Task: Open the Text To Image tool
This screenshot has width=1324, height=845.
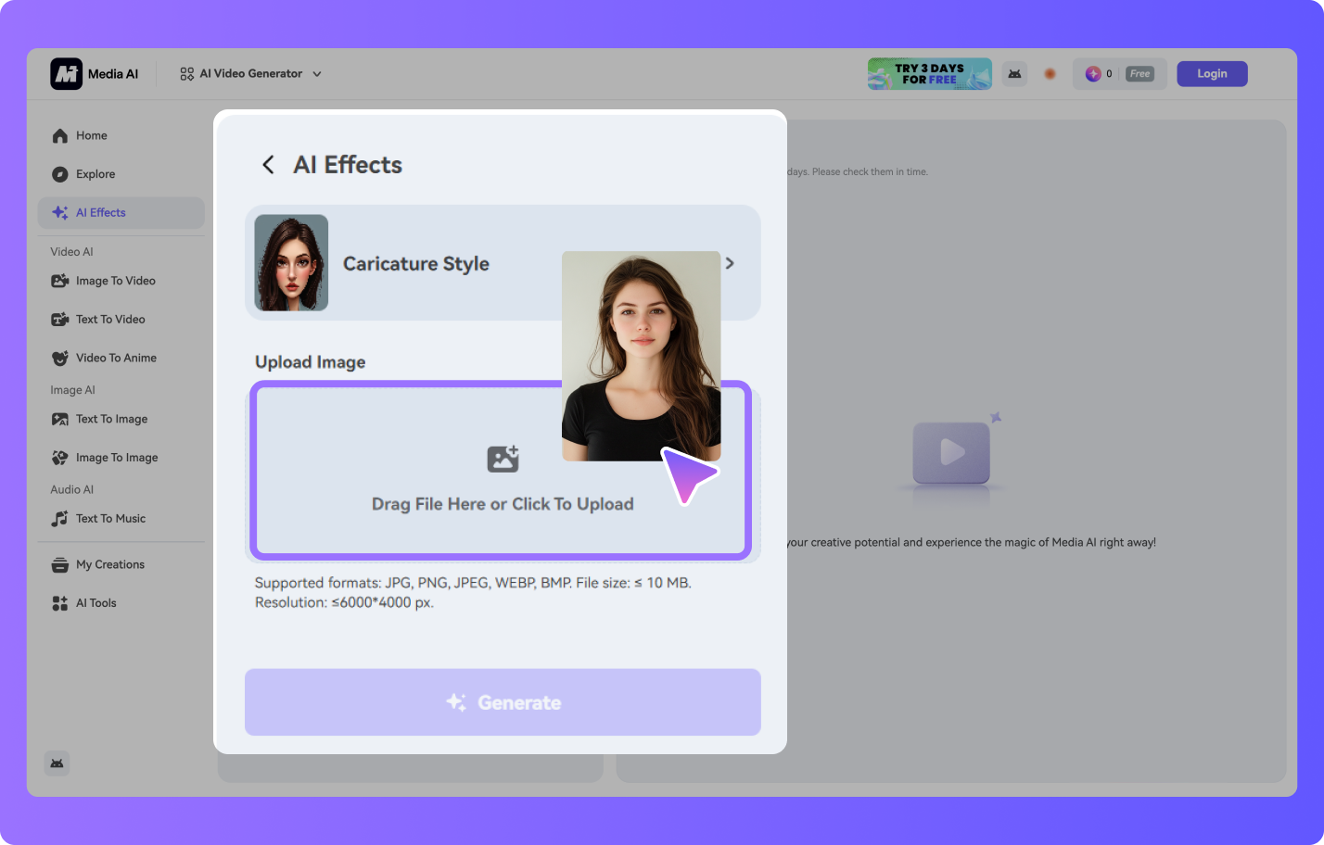Action: coord(111,420)
